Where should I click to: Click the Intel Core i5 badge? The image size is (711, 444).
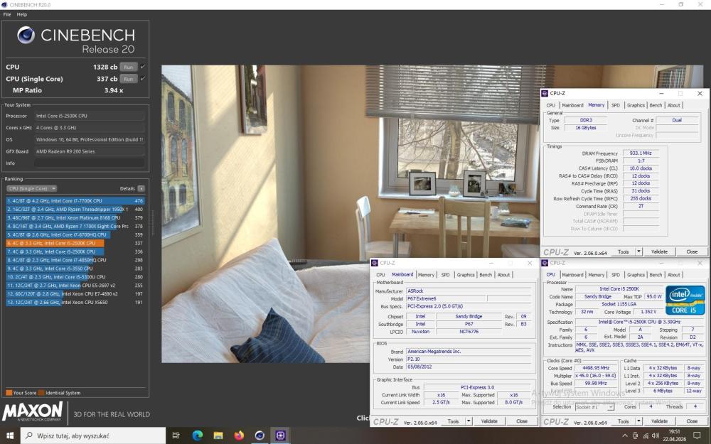click(685, 300)
